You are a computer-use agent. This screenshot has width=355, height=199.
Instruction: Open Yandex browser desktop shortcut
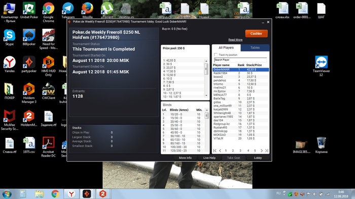click(10, 64)
